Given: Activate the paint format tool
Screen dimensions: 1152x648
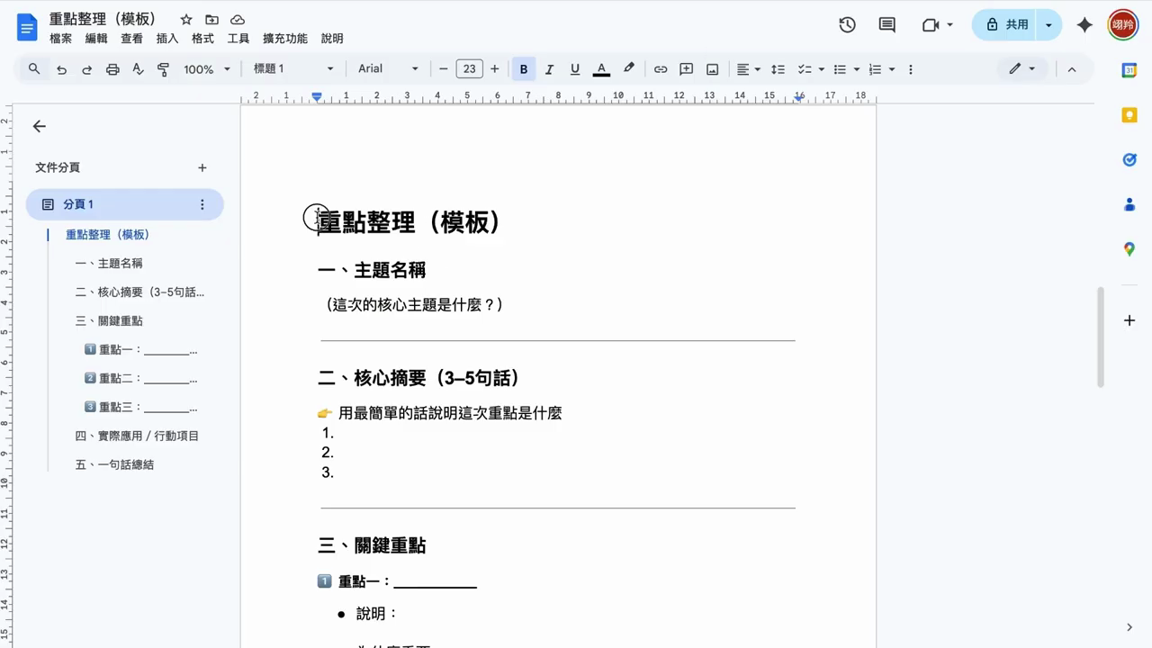Looking at the screenshot, I should pos(163,69).
